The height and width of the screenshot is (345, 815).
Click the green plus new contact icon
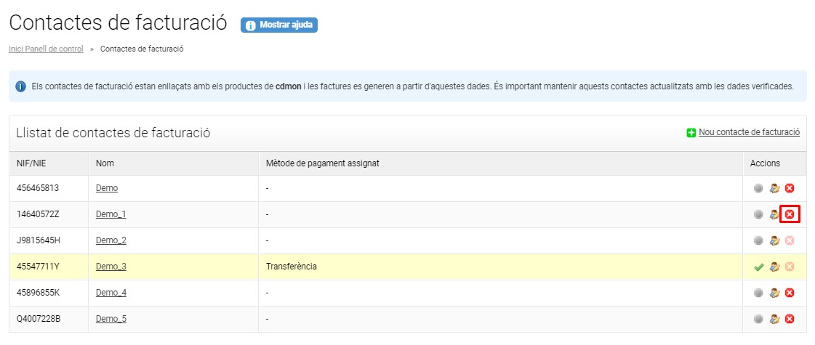[x=691, y=133]
